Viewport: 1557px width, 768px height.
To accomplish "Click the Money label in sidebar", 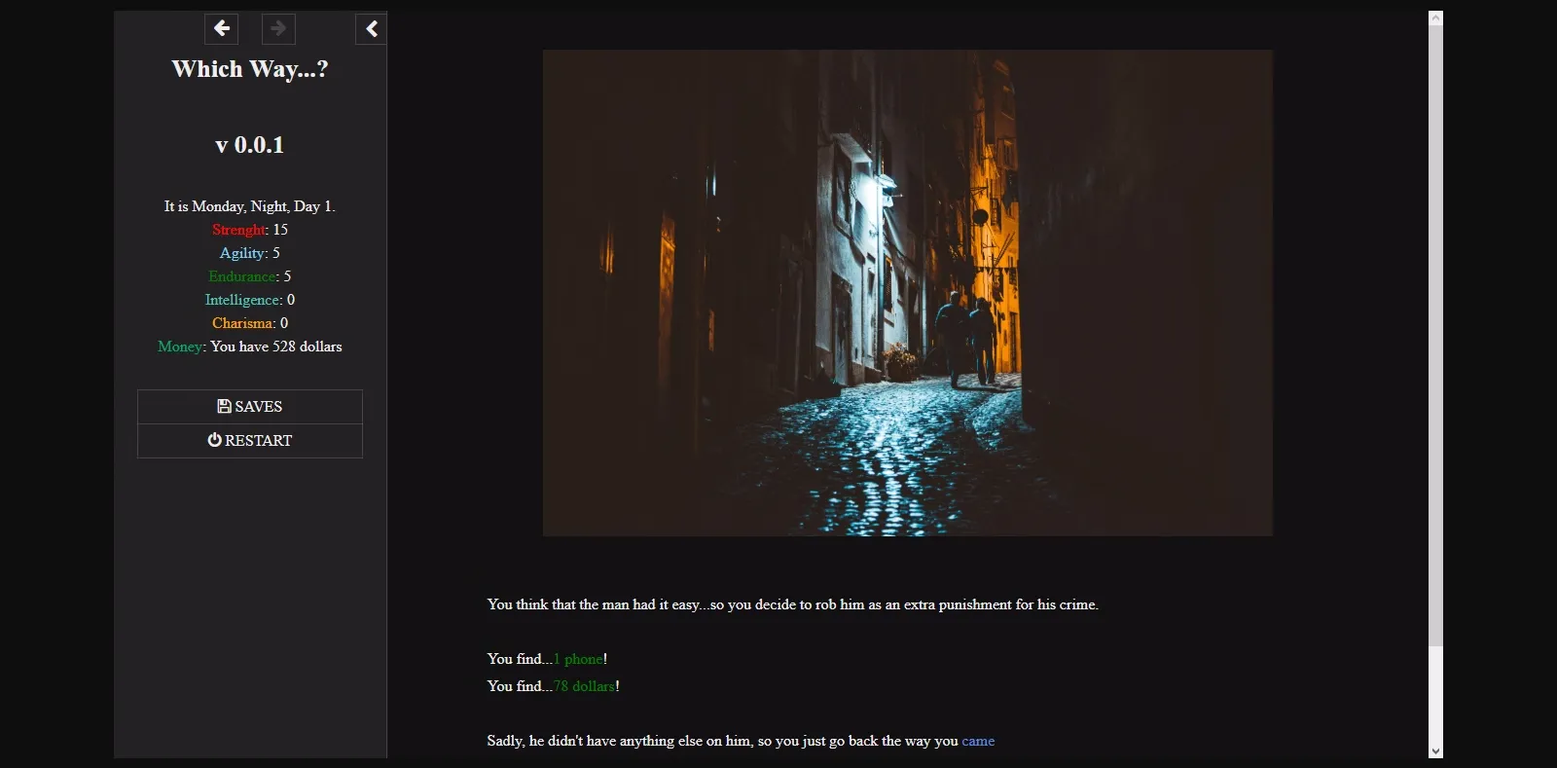I will pyautogui.click(x=180, y=347).
